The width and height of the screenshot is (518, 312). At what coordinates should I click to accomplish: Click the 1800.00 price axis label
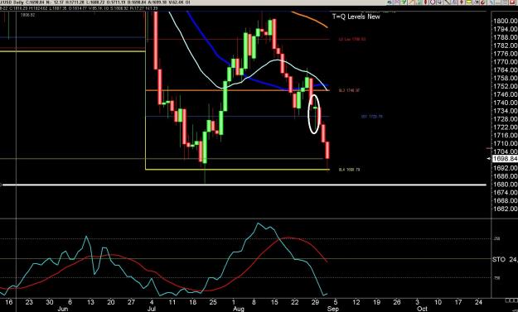click(505, 22)
